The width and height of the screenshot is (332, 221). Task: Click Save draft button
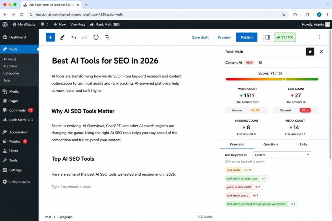200,37
